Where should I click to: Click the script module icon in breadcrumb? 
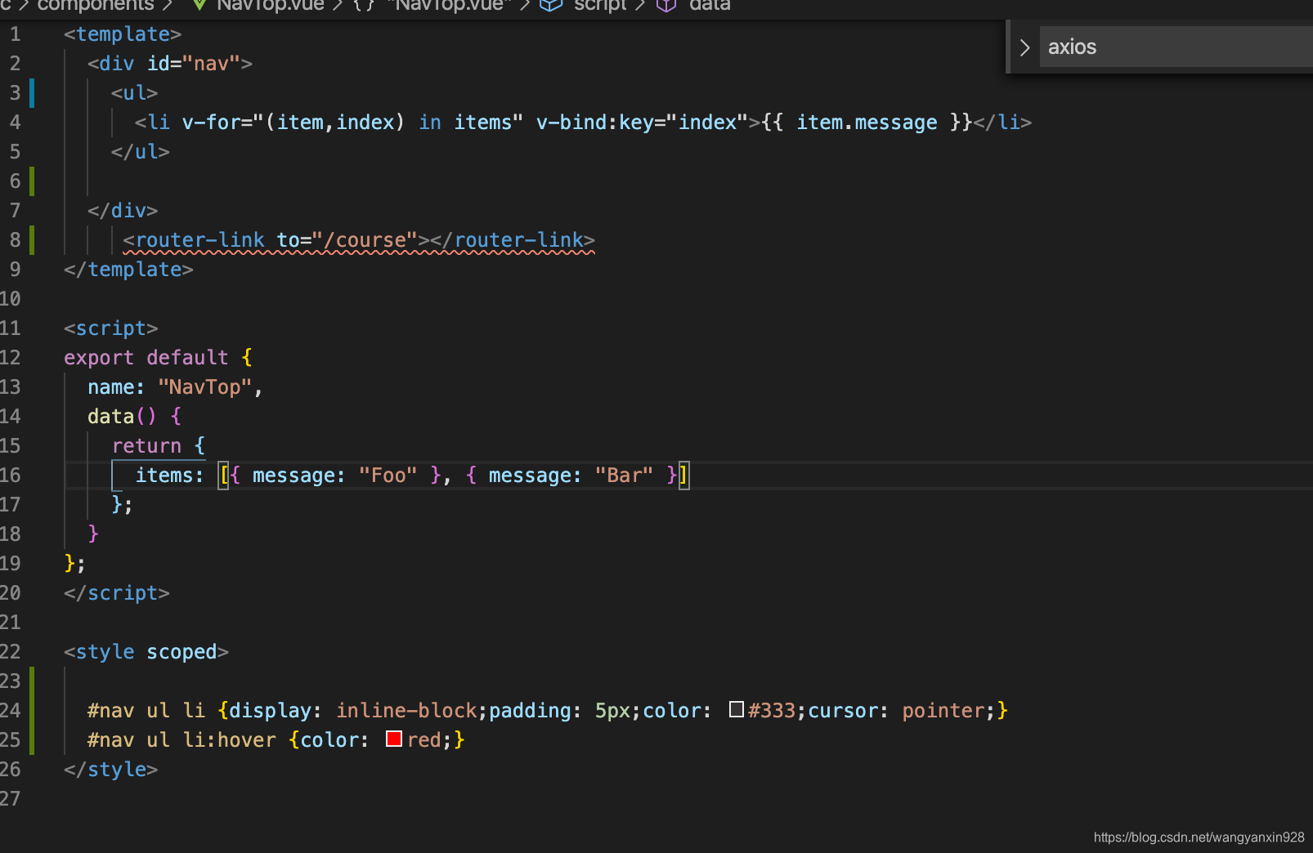coord(552,5)
